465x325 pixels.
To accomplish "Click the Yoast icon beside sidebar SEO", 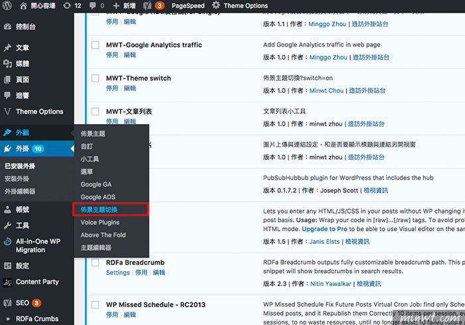I will coord(7,303).
